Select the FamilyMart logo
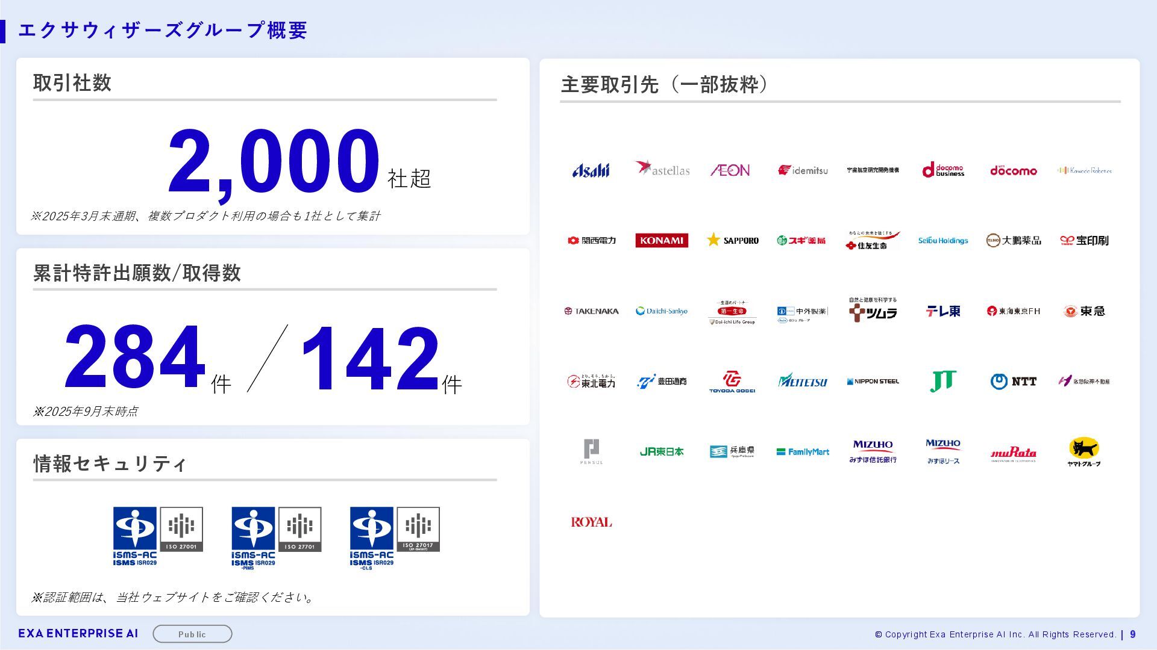Image resolution: width=1157 pixels, height=650 pixels. pyautogui.click(x=802, y=452)
